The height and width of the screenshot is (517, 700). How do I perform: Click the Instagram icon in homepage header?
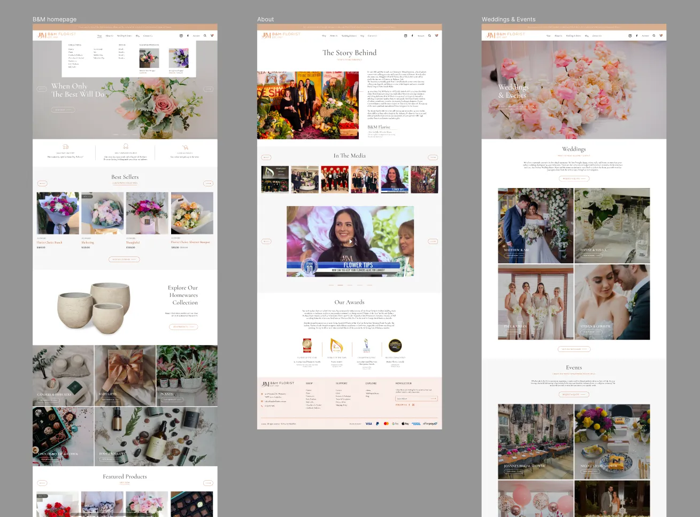[x=181, y=36]
